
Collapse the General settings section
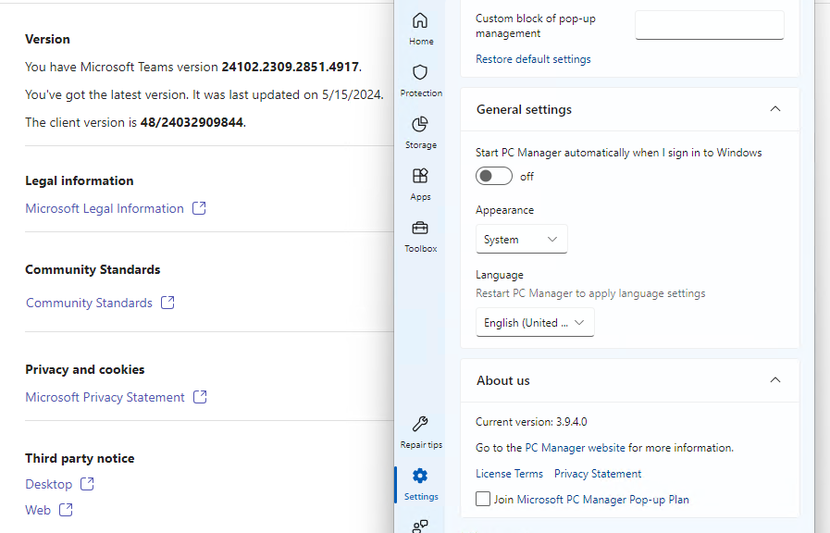pos(775,109)
